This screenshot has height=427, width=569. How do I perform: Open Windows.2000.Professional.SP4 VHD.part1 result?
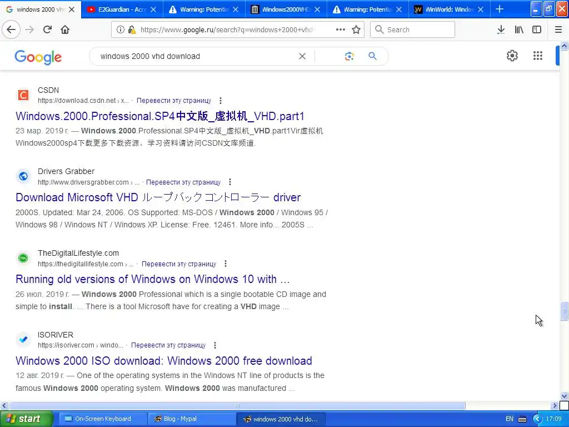(159, 116)
